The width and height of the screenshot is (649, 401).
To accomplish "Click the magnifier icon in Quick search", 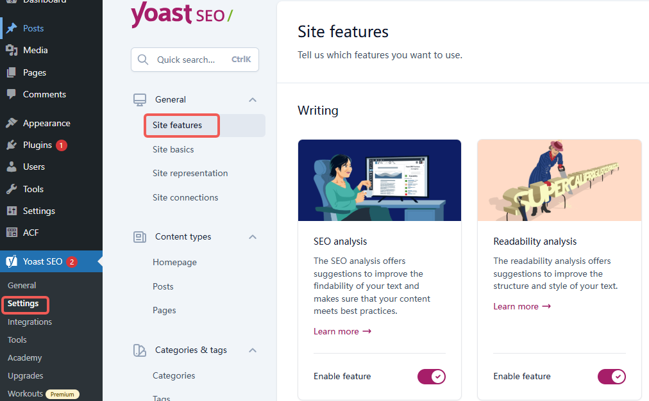I will pyautogui.click(x=143, y=60).
